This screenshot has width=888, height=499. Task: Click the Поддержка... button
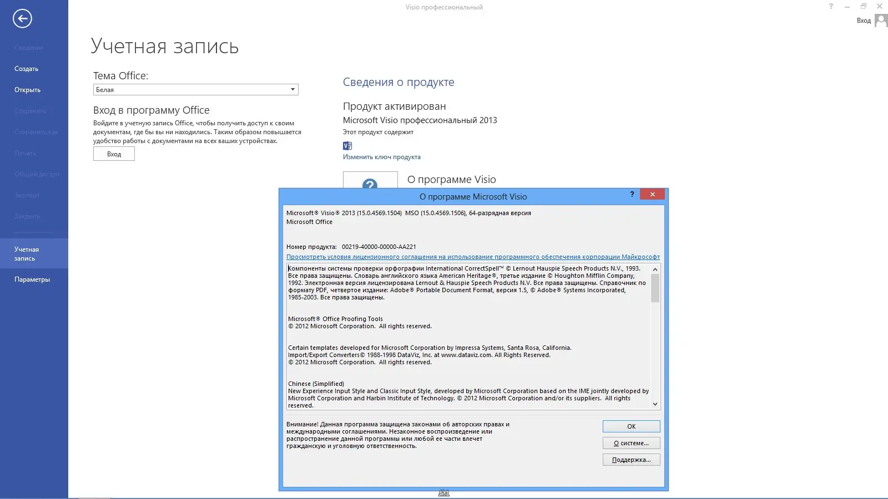[632, 460]
